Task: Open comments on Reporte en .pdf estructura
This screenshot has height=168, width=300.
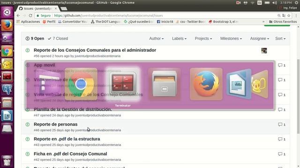Action: point(282,139)
